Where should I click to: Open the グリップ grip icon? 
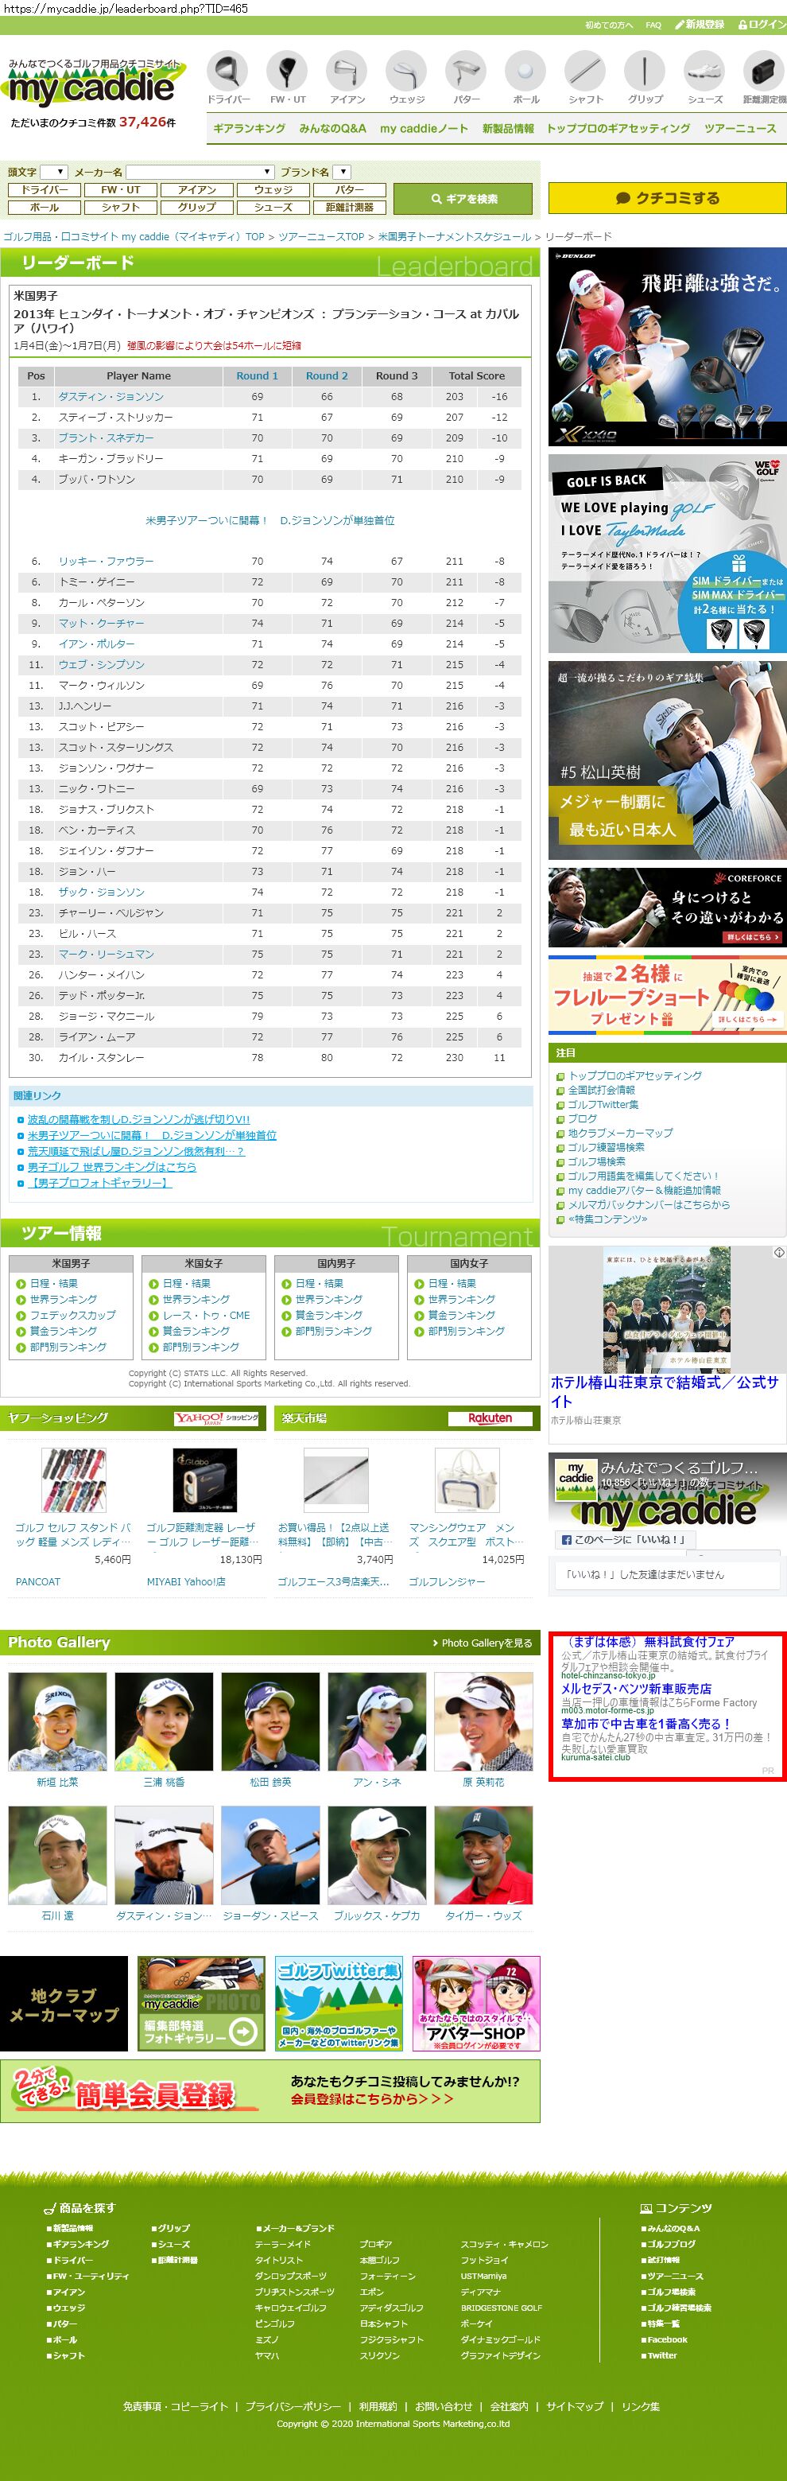(645, 78)
